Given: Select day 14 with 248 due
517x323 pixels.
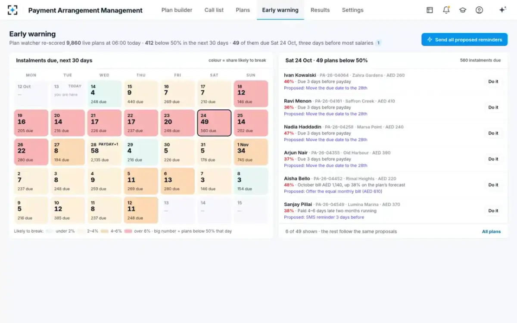Looking at the screenshot, I should click(104, 94).
